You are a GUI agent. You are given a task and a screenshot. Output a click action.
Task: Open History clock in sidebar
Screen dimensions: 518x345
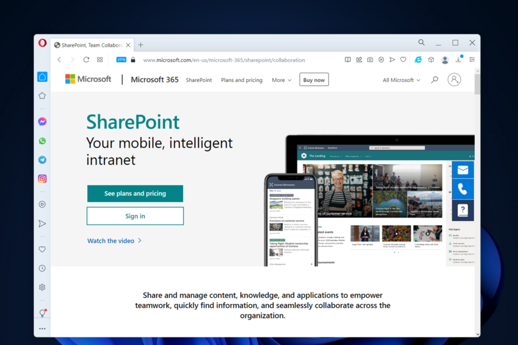(42, 268)
